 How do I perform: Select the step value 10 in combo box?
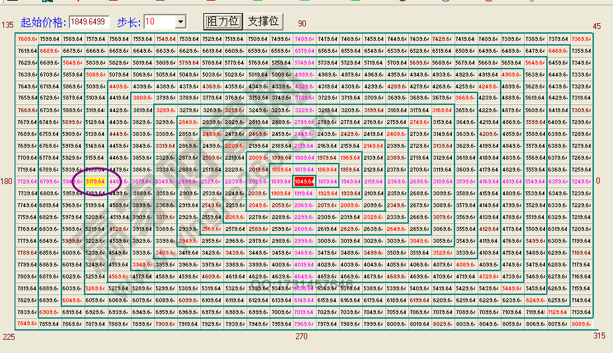point(159,22)
